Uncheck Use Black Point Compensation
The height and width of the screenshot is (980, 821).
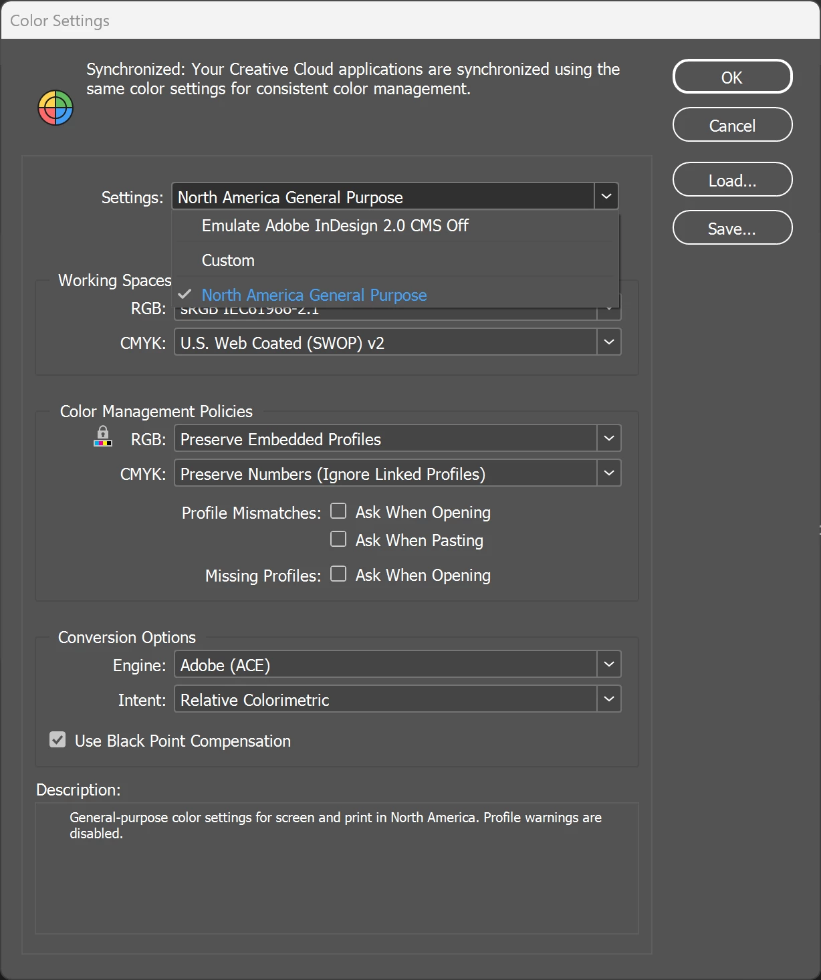(x=57, y=740)
